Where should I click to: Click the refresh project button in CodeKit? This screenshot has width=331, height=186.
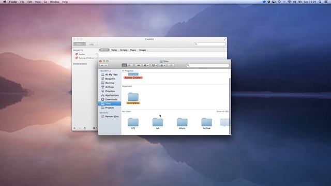pos(85,128)
